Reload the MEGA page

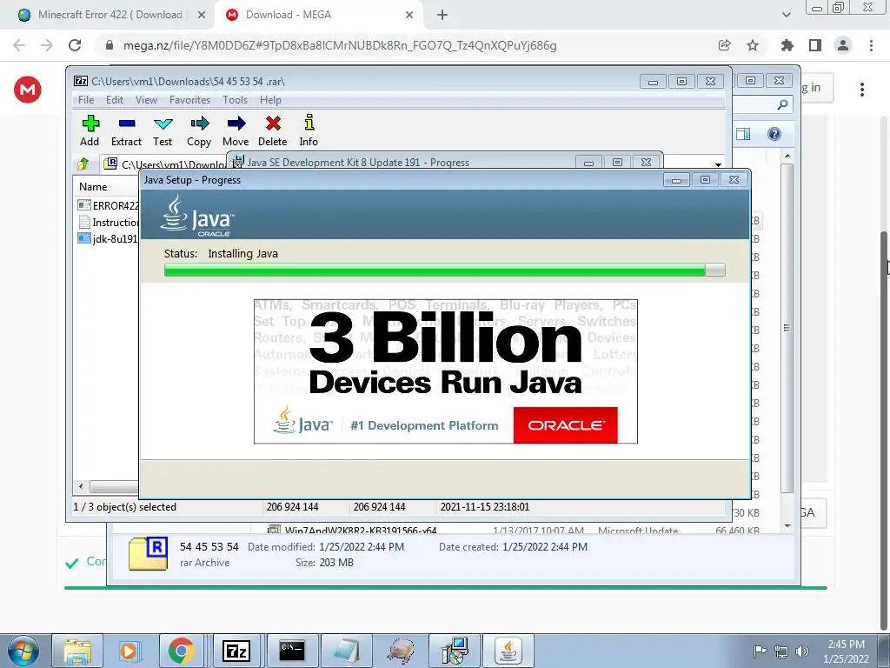(75, 45)
